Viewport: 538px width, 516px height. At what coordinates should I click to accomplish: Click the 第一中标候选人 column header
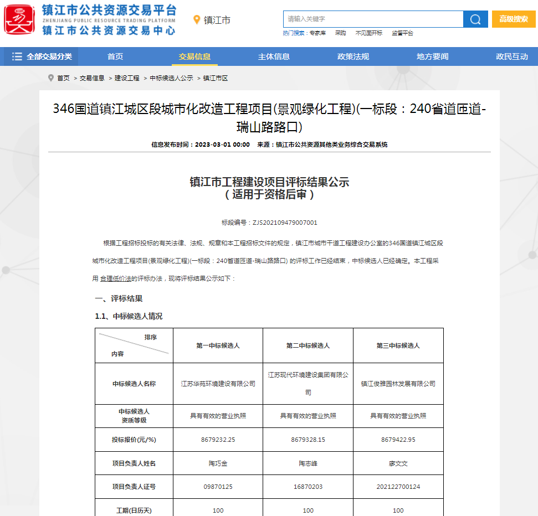pyautogui.click(x=218, y=345)
